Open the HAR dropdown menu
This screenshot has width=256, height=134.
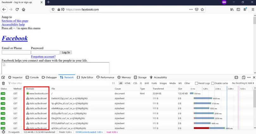251,83
